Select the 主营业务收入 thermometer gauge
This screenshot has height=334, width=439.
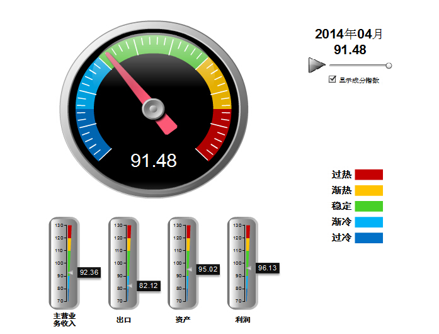tap(64, 263)
